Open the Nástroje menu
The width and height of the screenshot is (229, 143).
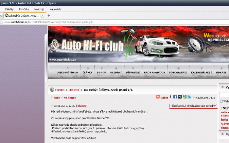pos(39,9)
